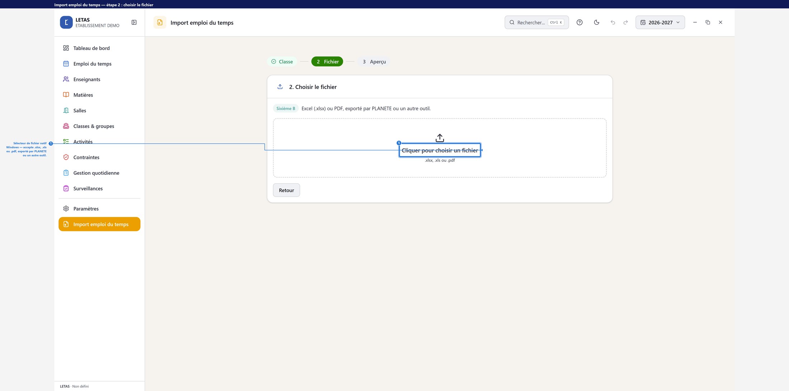Image resolution: width=789 pixels, height=391 pixels.
Task: Open Activités in the sidebar
Action: pyautogui.click(x=99, y=142)
